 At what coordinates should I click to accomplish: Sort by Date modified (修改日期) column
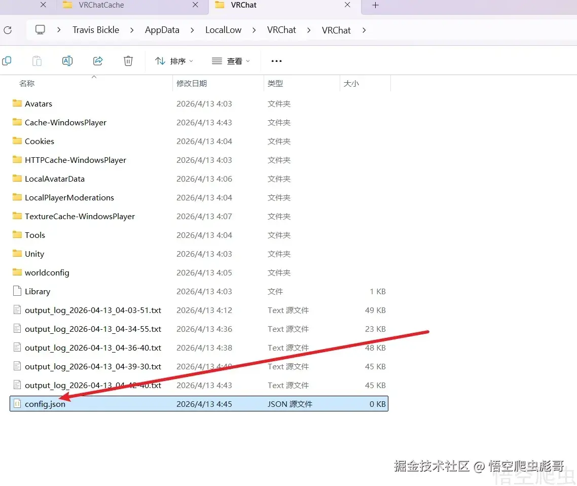[x=192, y=84]
